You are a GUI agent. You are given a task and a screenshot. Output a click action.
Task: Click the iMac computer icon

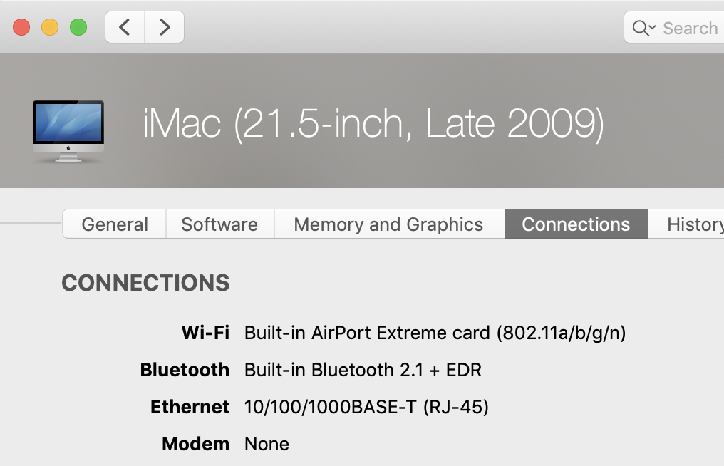68,131
